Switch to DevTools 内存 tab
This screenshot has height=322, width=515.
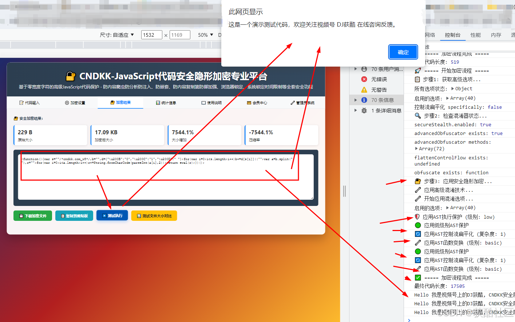(496, 35)
